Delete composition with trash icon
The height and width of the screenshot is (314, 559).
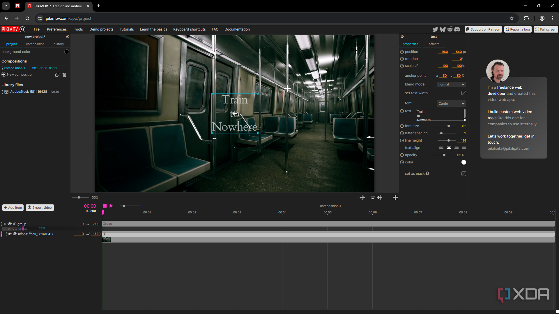(64, 75)
